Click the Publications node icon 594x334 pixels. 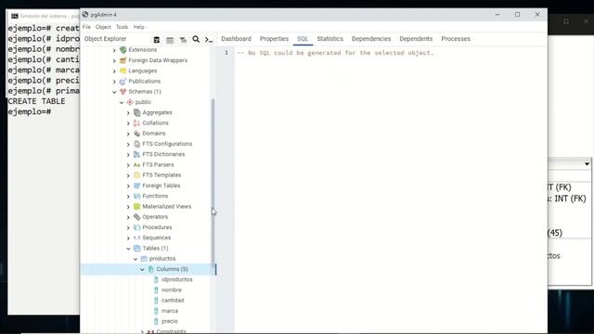coord(123,81)
